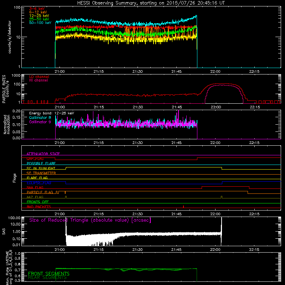Click the red BAD_PACKETS tick mark near 21:47
The width and height of the screenshot is (285, 285).
(183, 207)
